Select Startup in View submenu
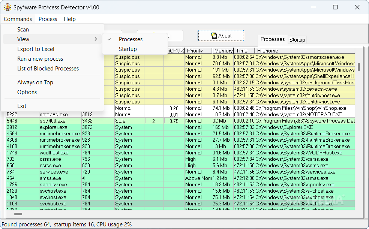This screenshot has height=229, width=369. point(135,49)
